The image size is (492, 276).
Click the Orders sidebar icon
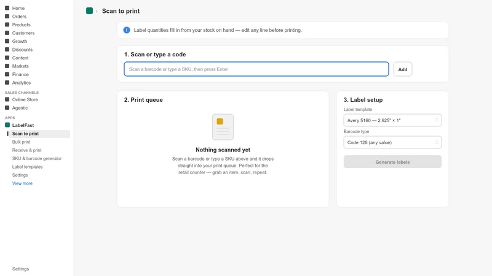7,17
